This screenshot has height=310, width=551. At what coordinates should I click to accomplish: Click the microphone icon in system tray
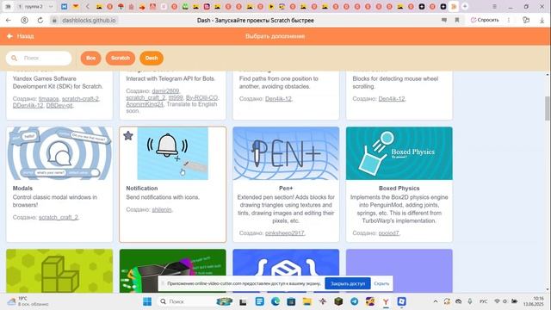coord(470,301)
